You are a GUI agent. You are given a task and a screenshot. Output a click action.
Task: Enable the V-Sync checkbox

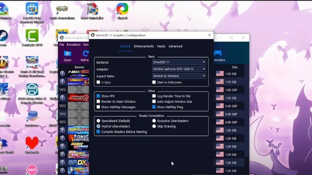(98, 82)
